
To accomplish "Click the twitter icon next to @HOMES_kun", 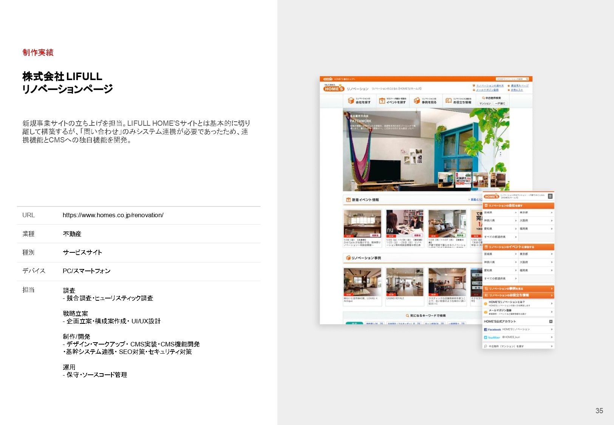I will tap(486, 337).
